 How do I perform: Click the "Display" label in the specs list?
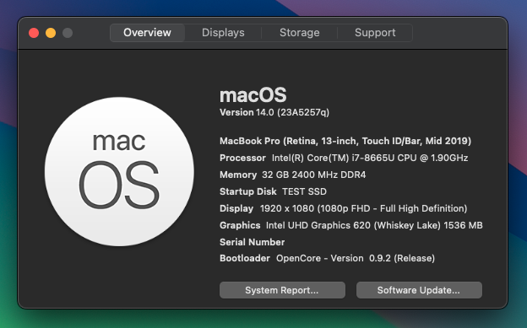236,208
